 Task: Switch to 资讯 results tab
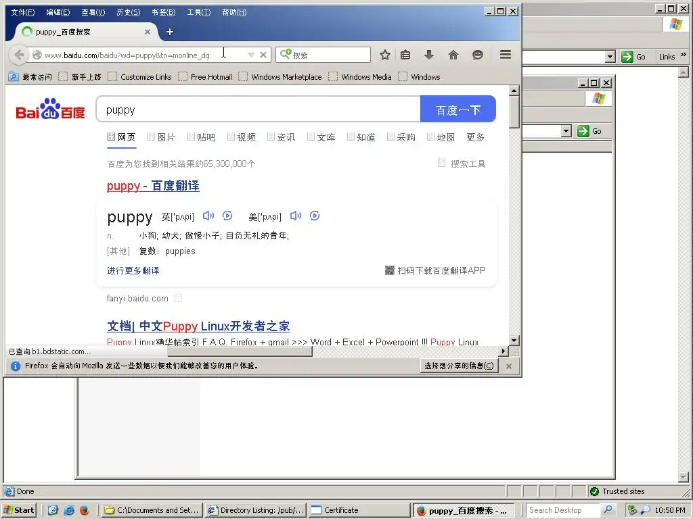(282, 137)
